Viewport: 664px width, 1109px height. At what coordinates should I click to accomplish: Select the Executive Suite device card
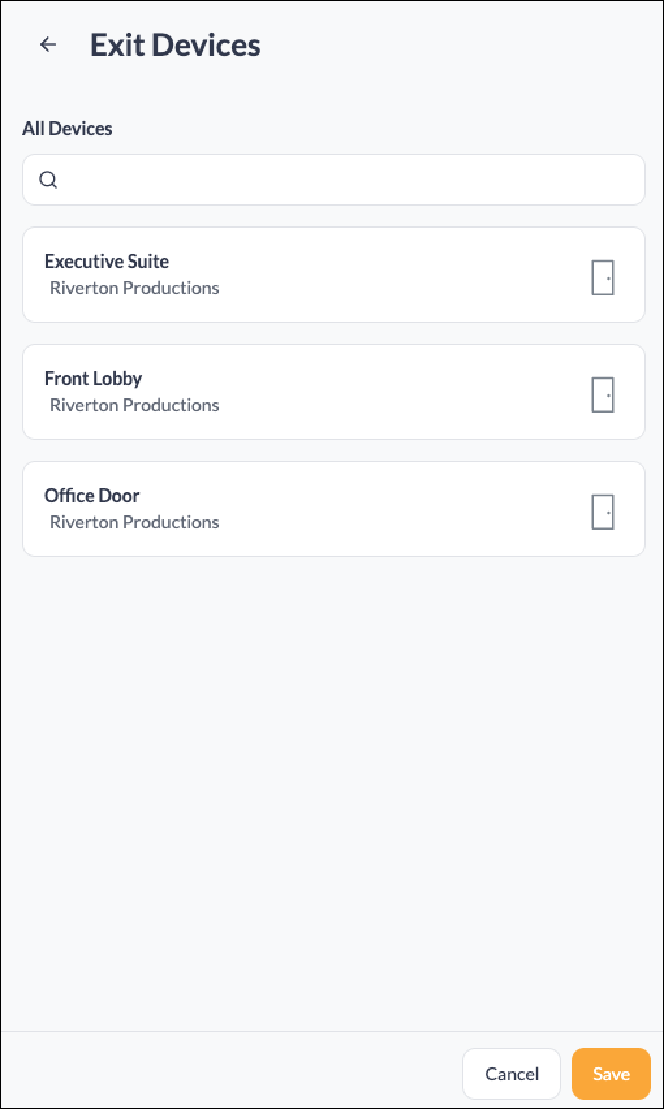pos(334,275)
